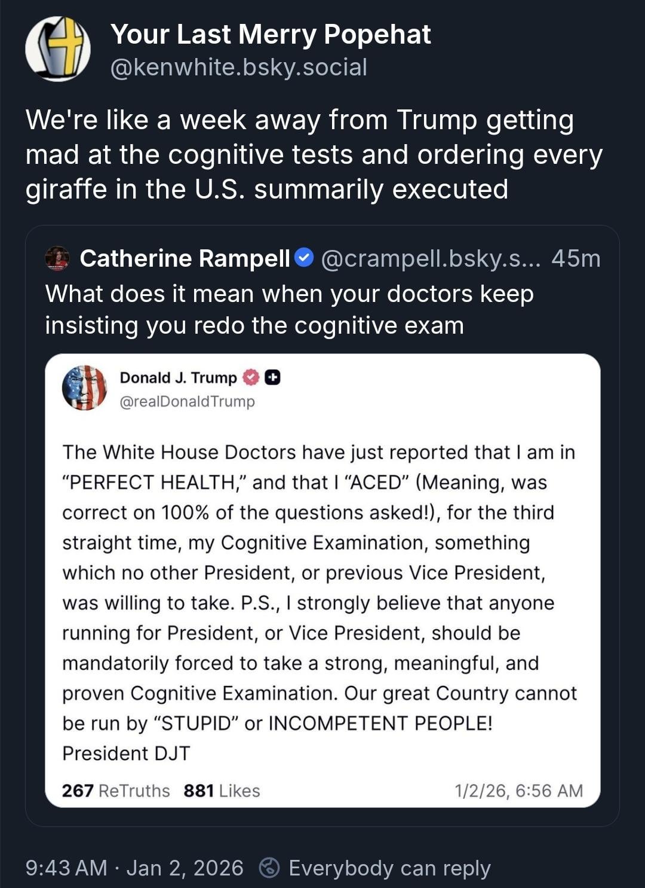Click the dark plus badge icon
Image resolution: width=645 pixels, height=888 pixels.
[272, 377]
